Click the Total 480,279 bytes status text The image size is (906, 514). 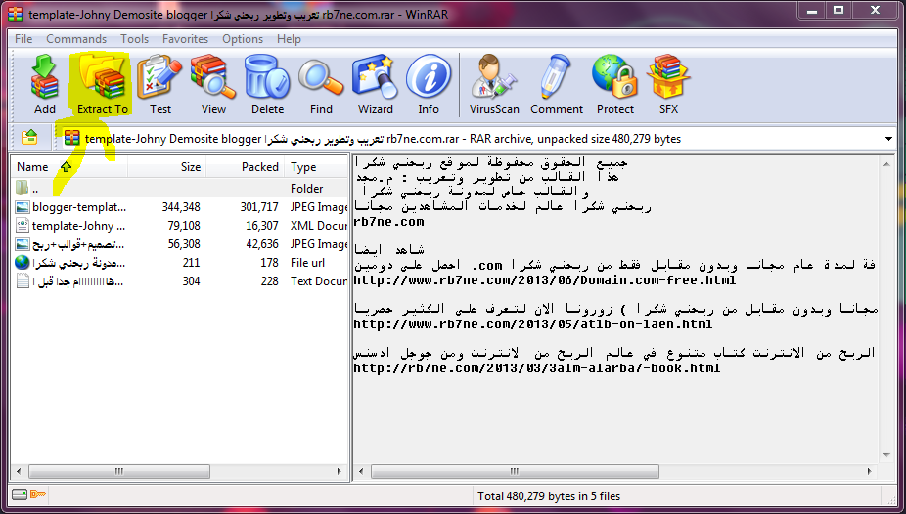tap(548, 495)
